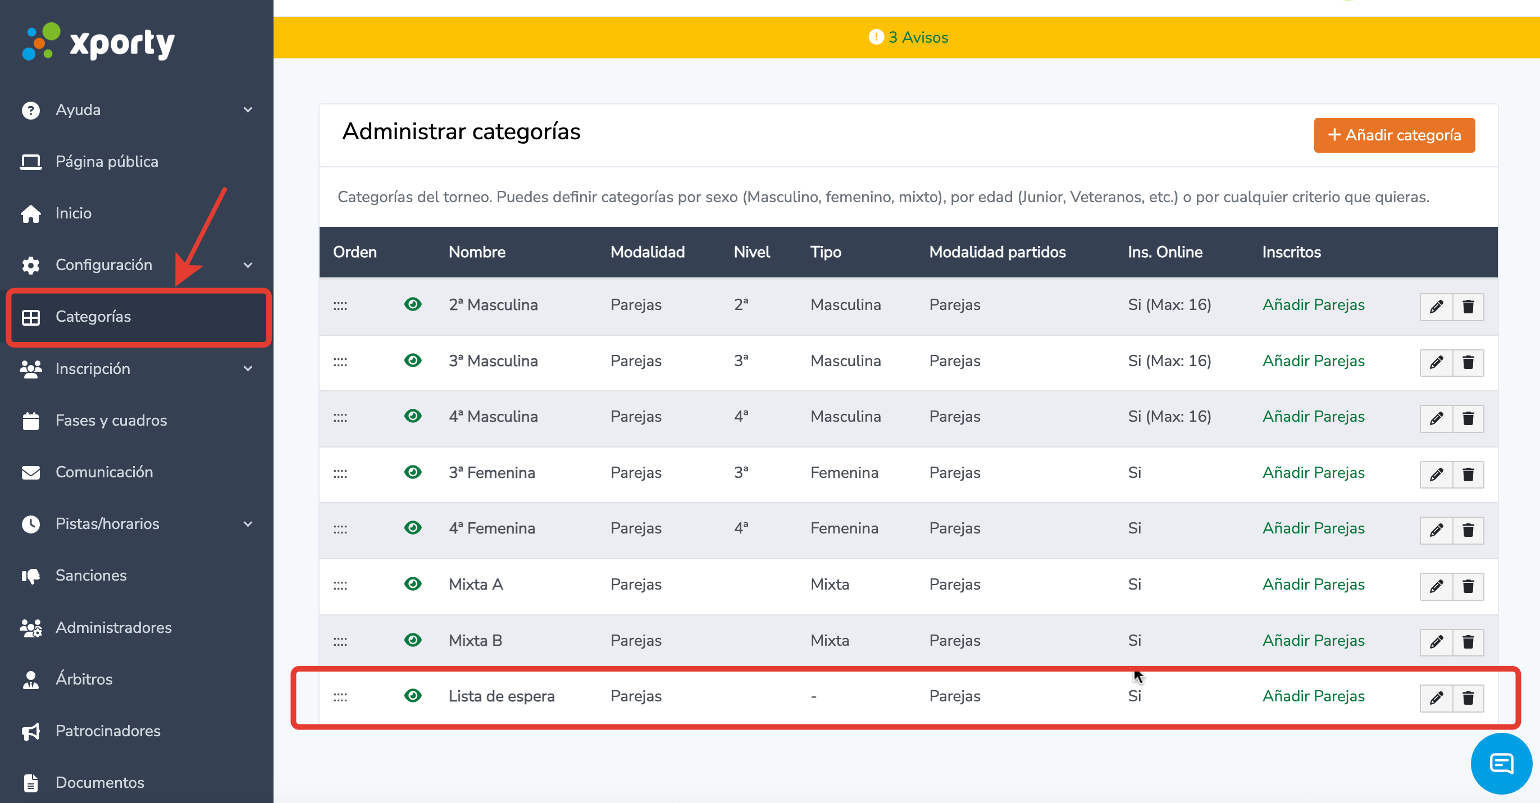
Task: Toggle the eye icon for Lista de espera
Action: point(412,696)
